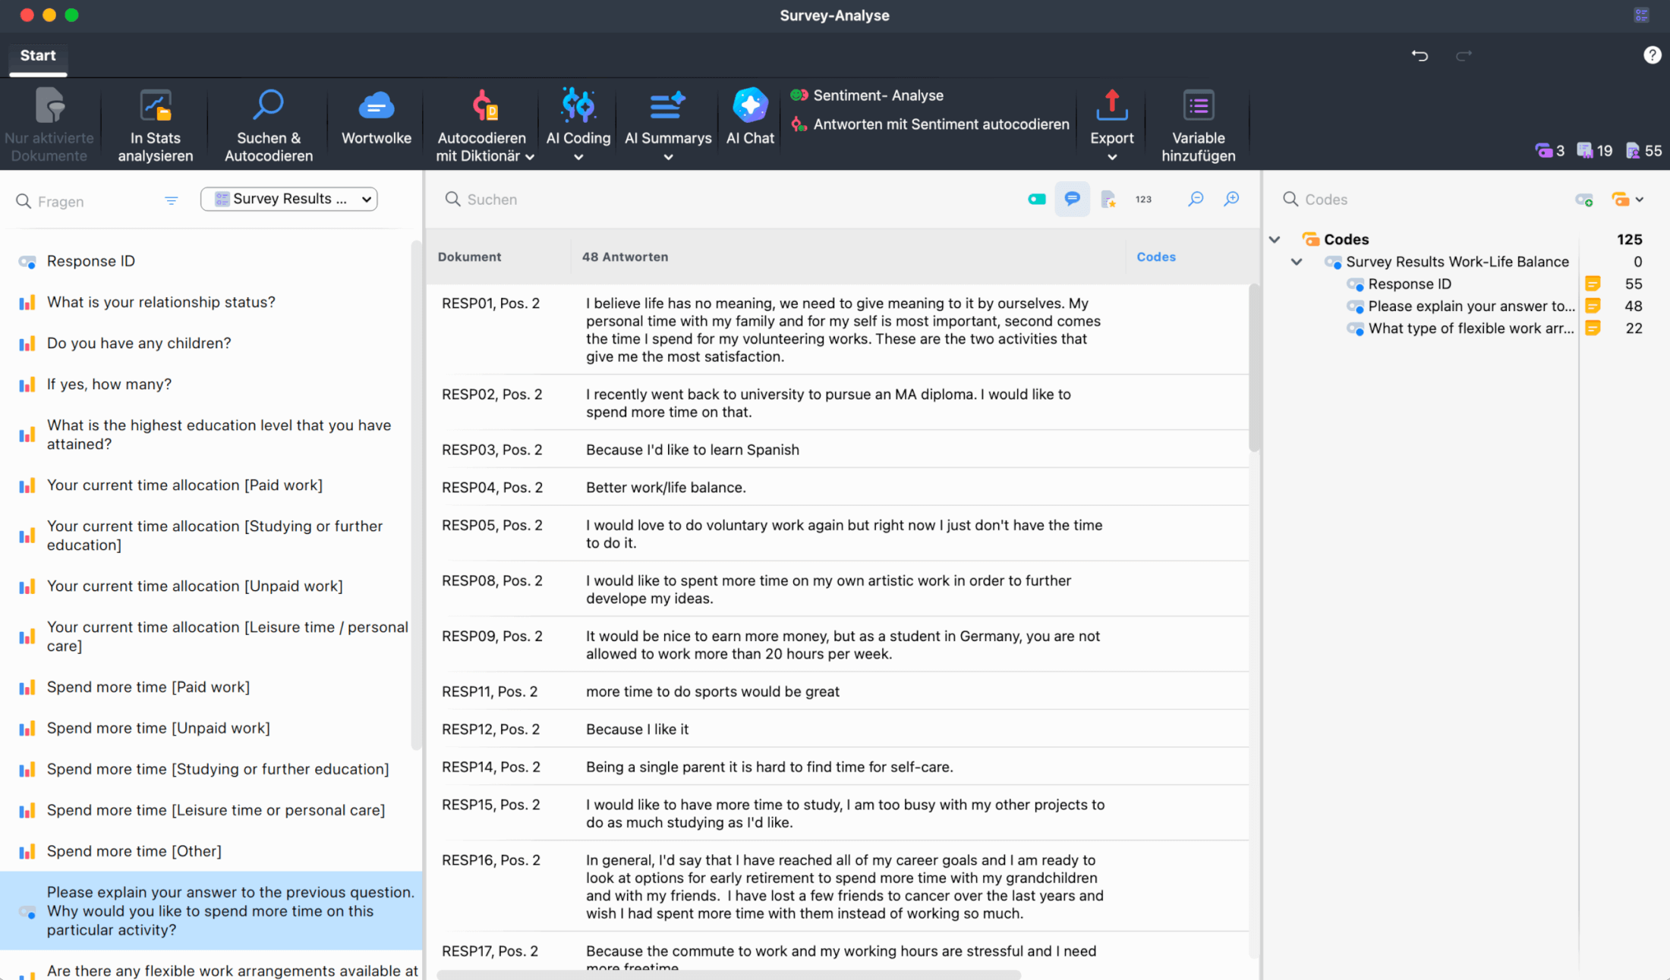This screenshot has width=1670, height=980.
Task: Click the AI Chat icon
Action: (750, 106)
